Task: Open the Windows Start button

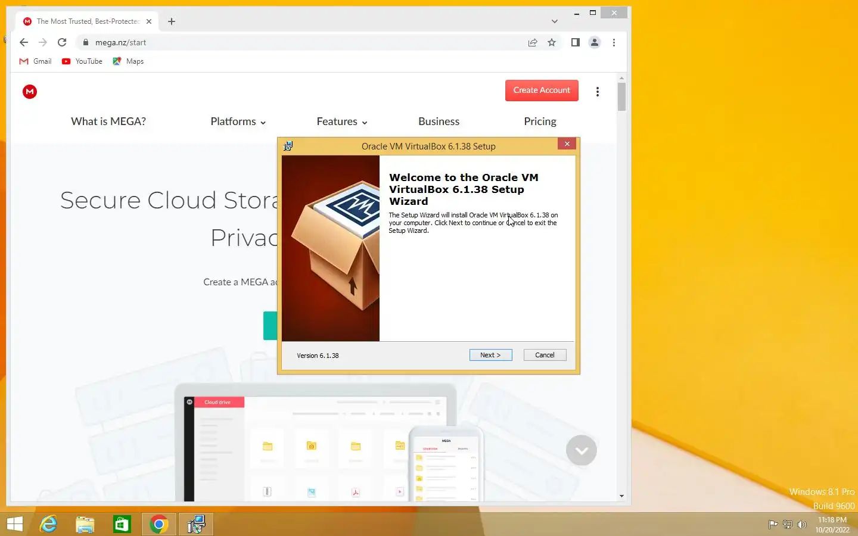Action: (x=14, y=524)
